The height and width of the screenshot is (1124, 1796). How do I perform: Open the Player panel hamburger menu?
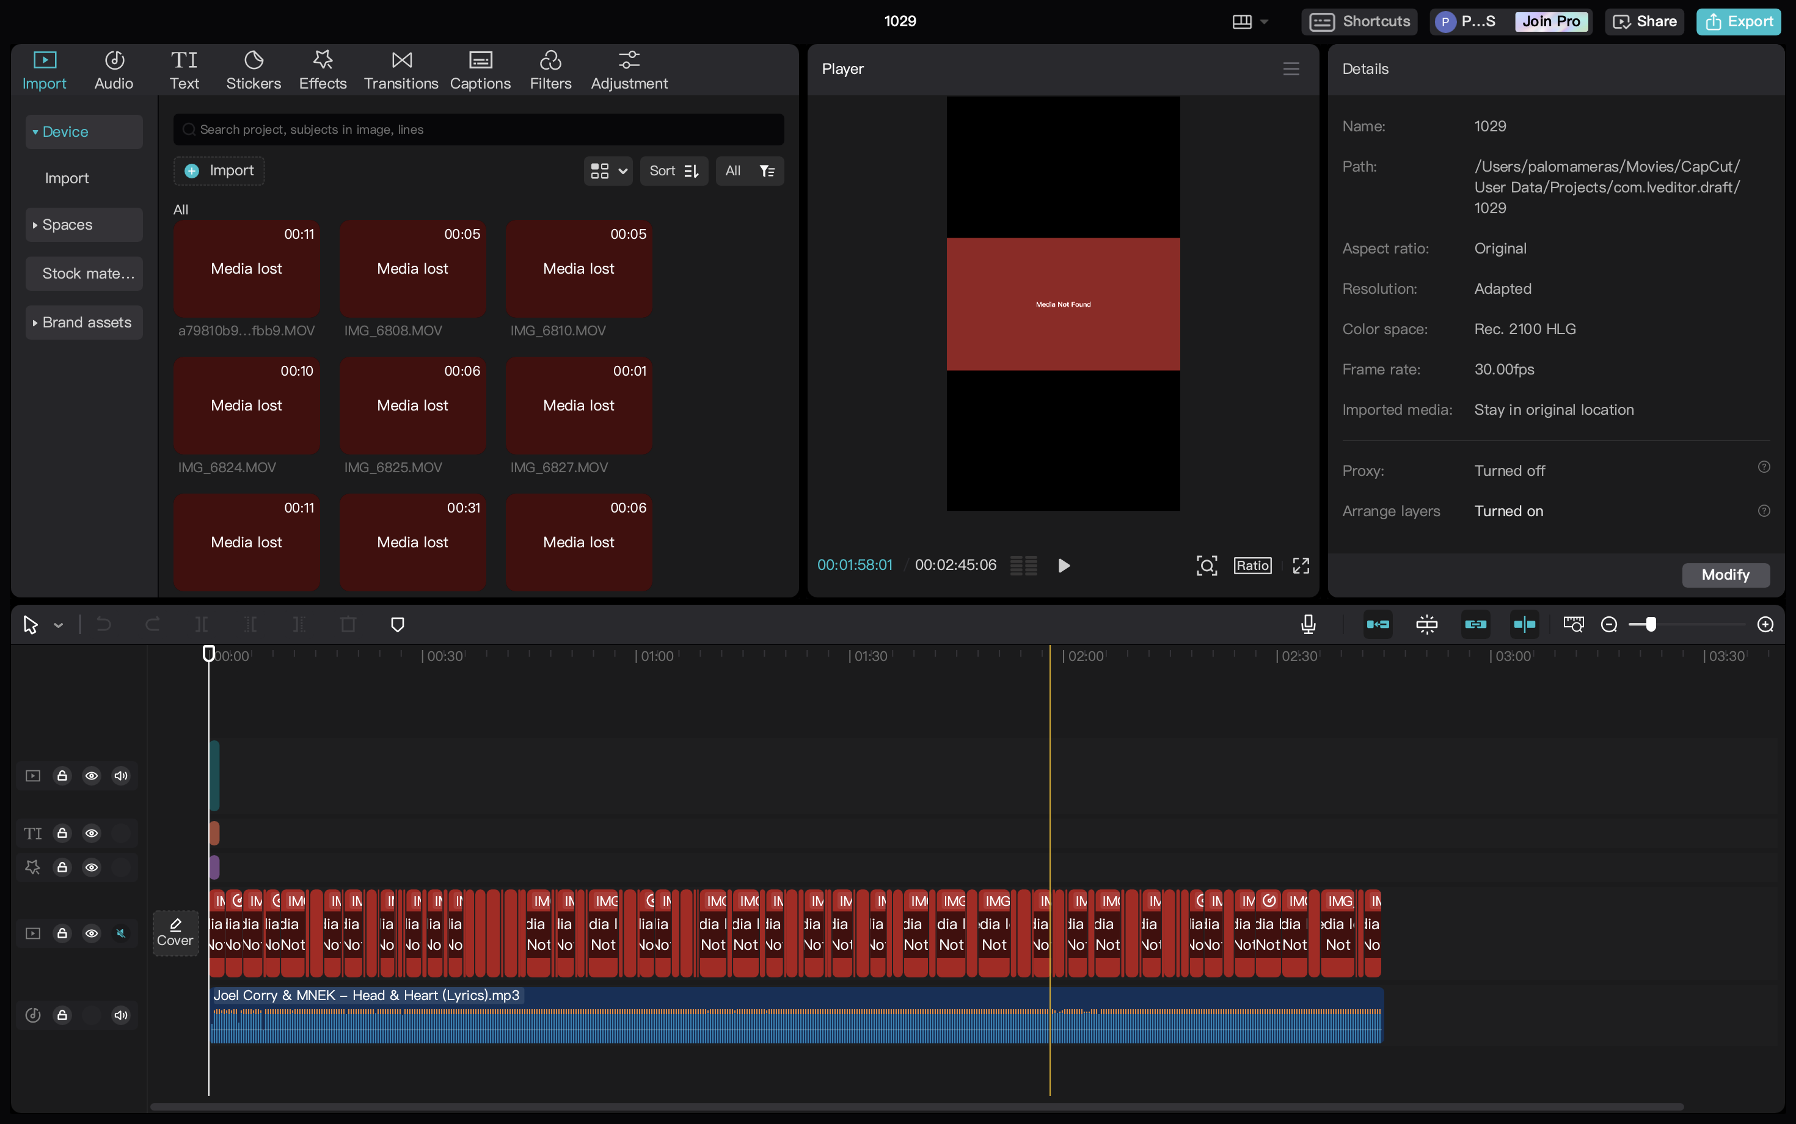1291,68
